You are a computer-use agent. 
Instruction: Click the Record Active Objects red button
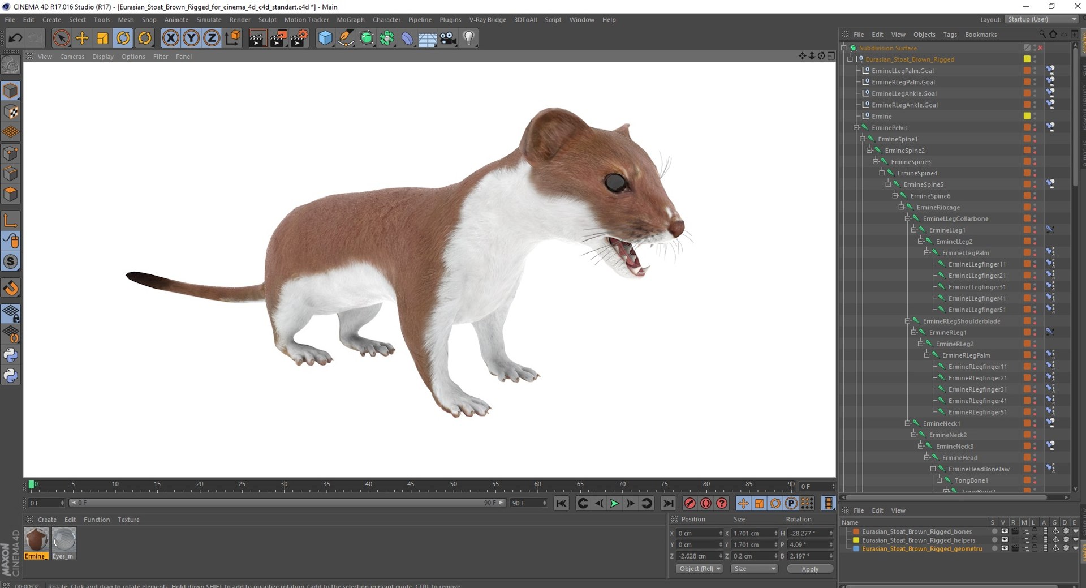[x=689, y=503]
